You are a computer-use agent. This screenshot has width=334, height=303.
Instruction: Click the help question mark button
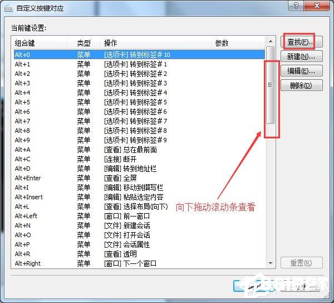[296, 6]
